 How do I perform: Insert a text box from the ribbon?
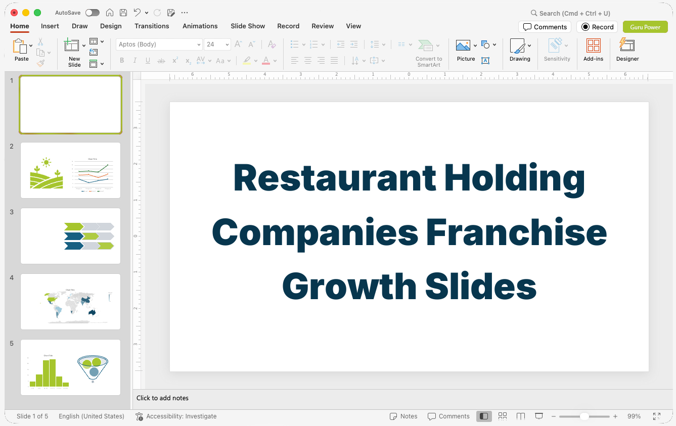point(485,61)
